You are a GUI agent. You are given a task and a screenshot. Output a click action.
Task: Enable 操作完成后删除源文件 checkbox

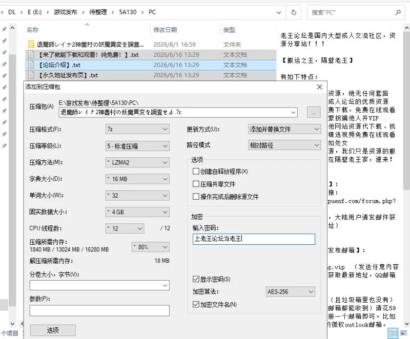[196, 197]
